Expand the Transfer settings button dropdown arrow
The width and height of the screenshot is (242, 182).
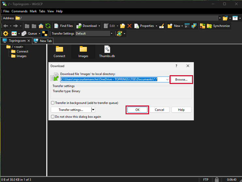(x=93, y=110)
